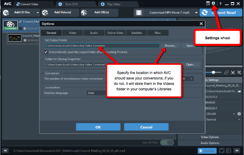Select the second Council_Meeting video thumbnail
This screenshot has height=155, width=244.
(x=15, y=38)
